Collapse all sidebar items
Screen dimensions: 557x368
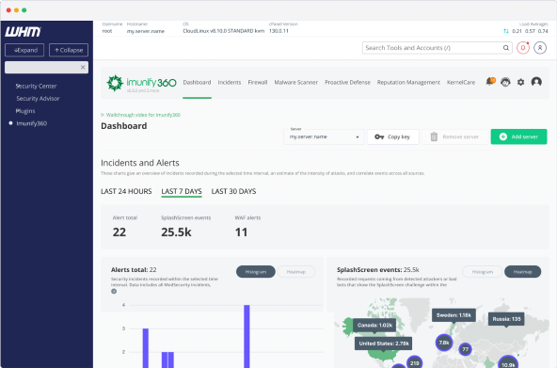69,50
